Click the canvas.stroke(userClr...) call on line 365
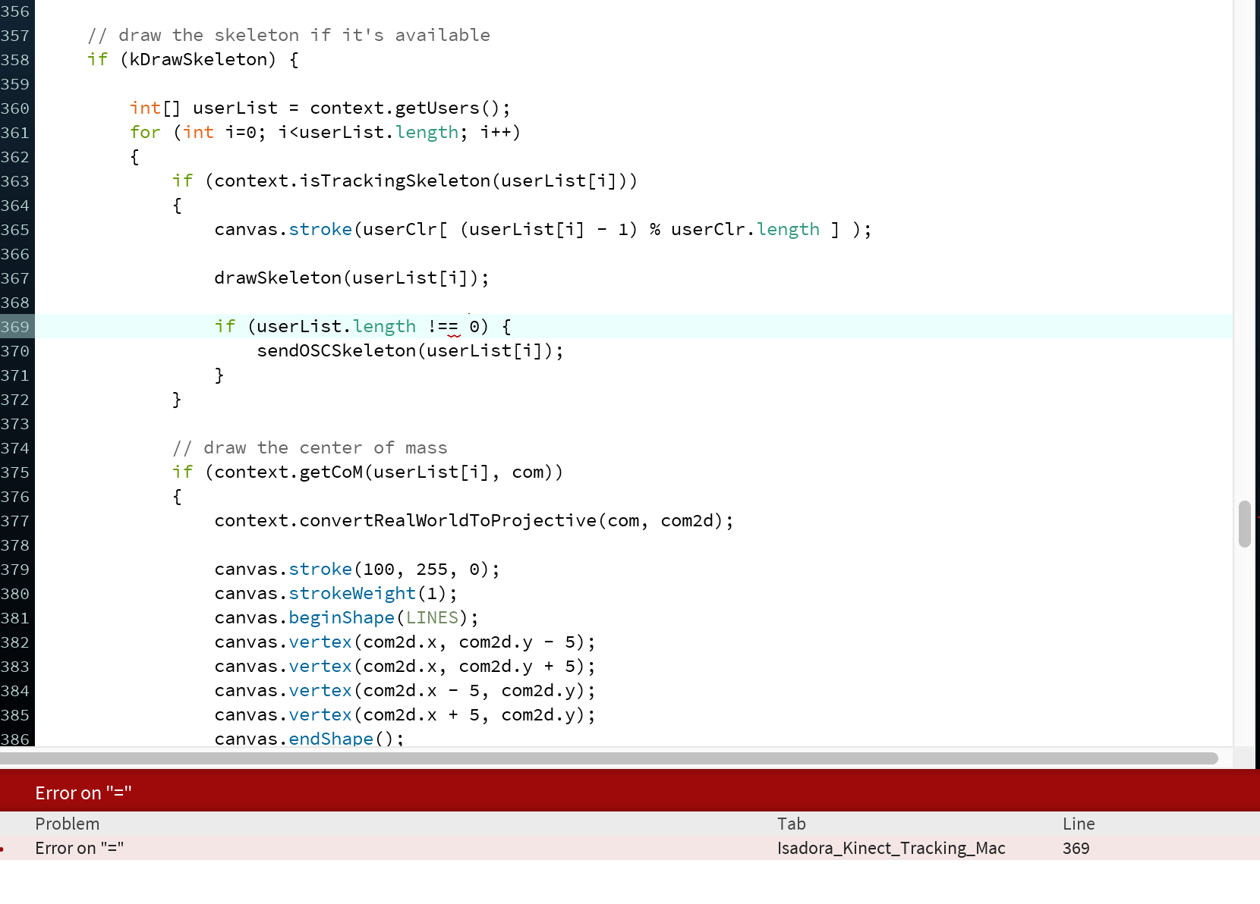 [543, 230]
